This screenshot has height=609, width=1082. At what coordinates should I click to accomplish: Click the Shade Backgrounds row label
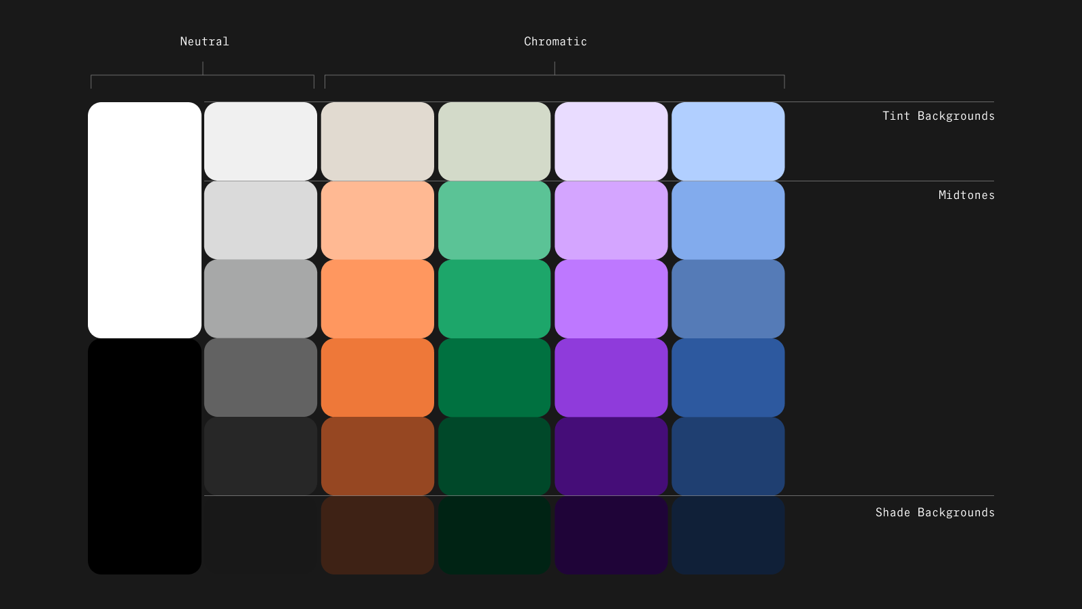tap(935, 512)
